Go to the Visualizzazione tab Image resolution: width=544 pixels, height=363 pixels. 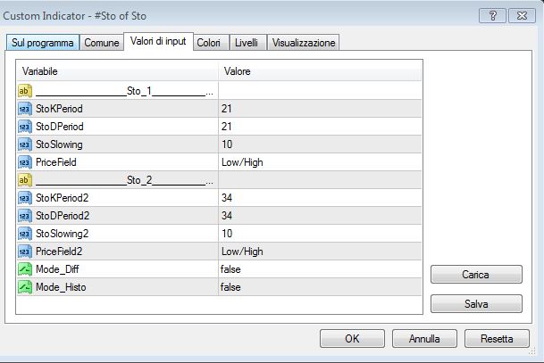(x=304, y=43)
